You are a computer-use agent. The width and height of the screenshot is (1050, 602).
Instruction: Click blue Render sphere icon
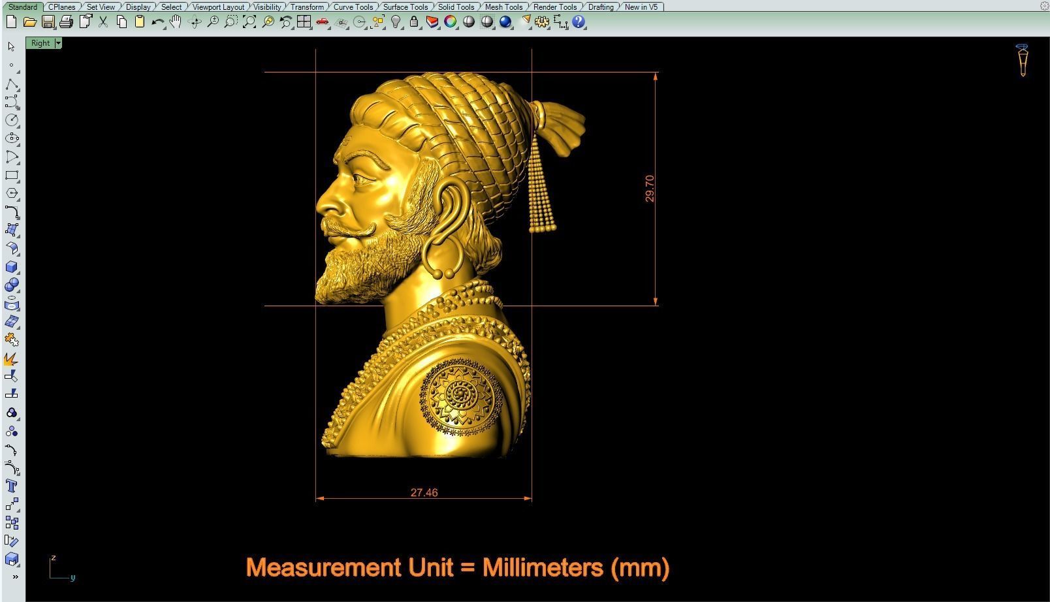505,22
